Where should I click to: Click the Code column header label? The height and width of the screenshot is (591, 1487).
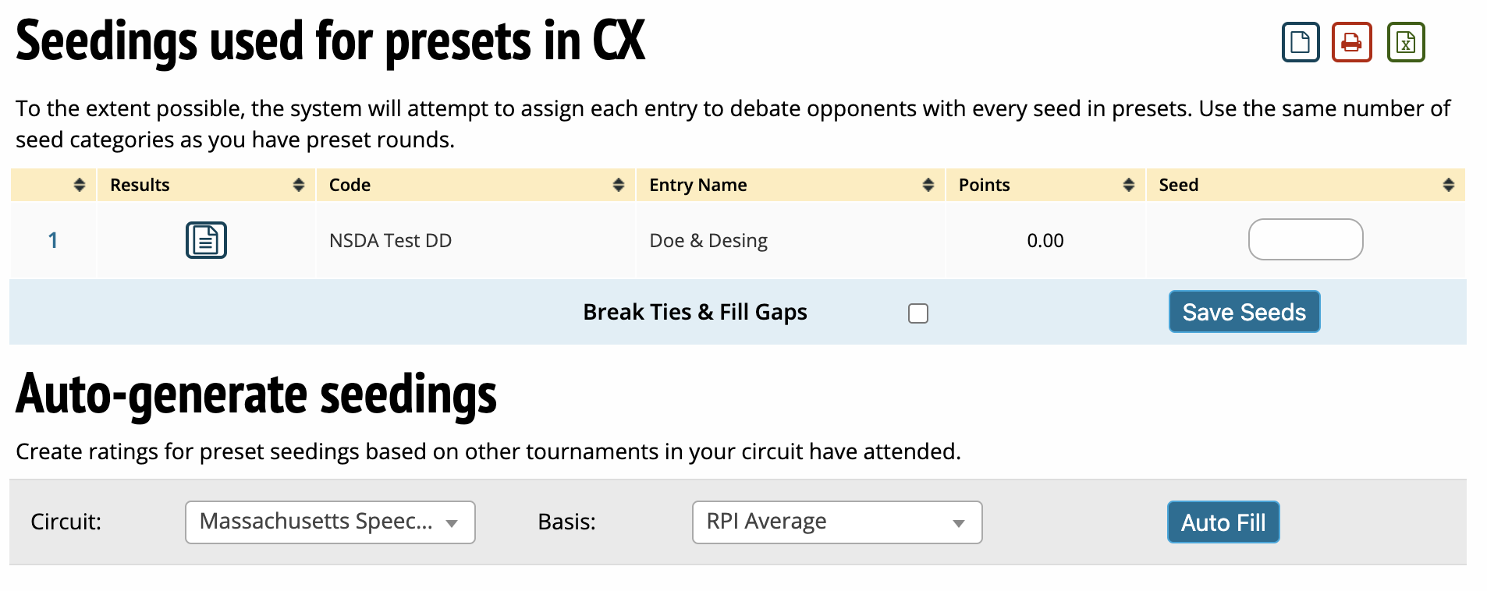coord(350,185)
